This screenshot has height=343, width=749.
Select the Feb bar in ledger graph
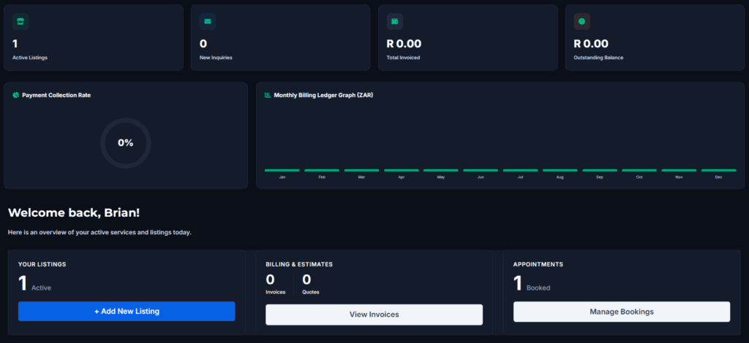tap(322, 170)
